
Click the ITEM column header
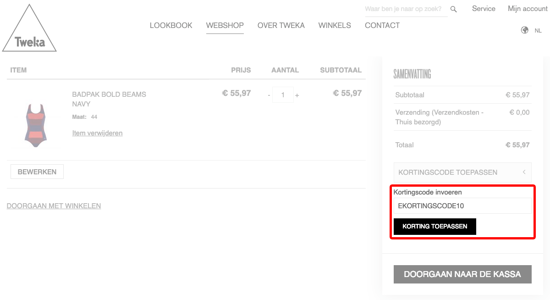tap(18, 70)
